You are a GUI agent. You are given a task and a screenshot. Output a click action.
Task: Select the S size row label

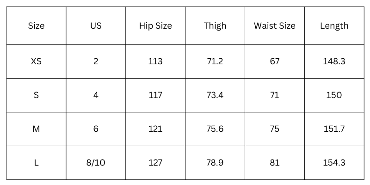(36, 95)
